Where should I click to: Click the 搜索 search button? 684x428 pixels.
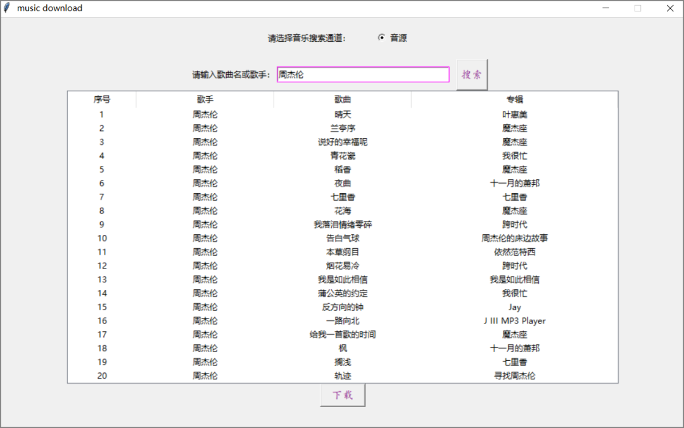472,74
